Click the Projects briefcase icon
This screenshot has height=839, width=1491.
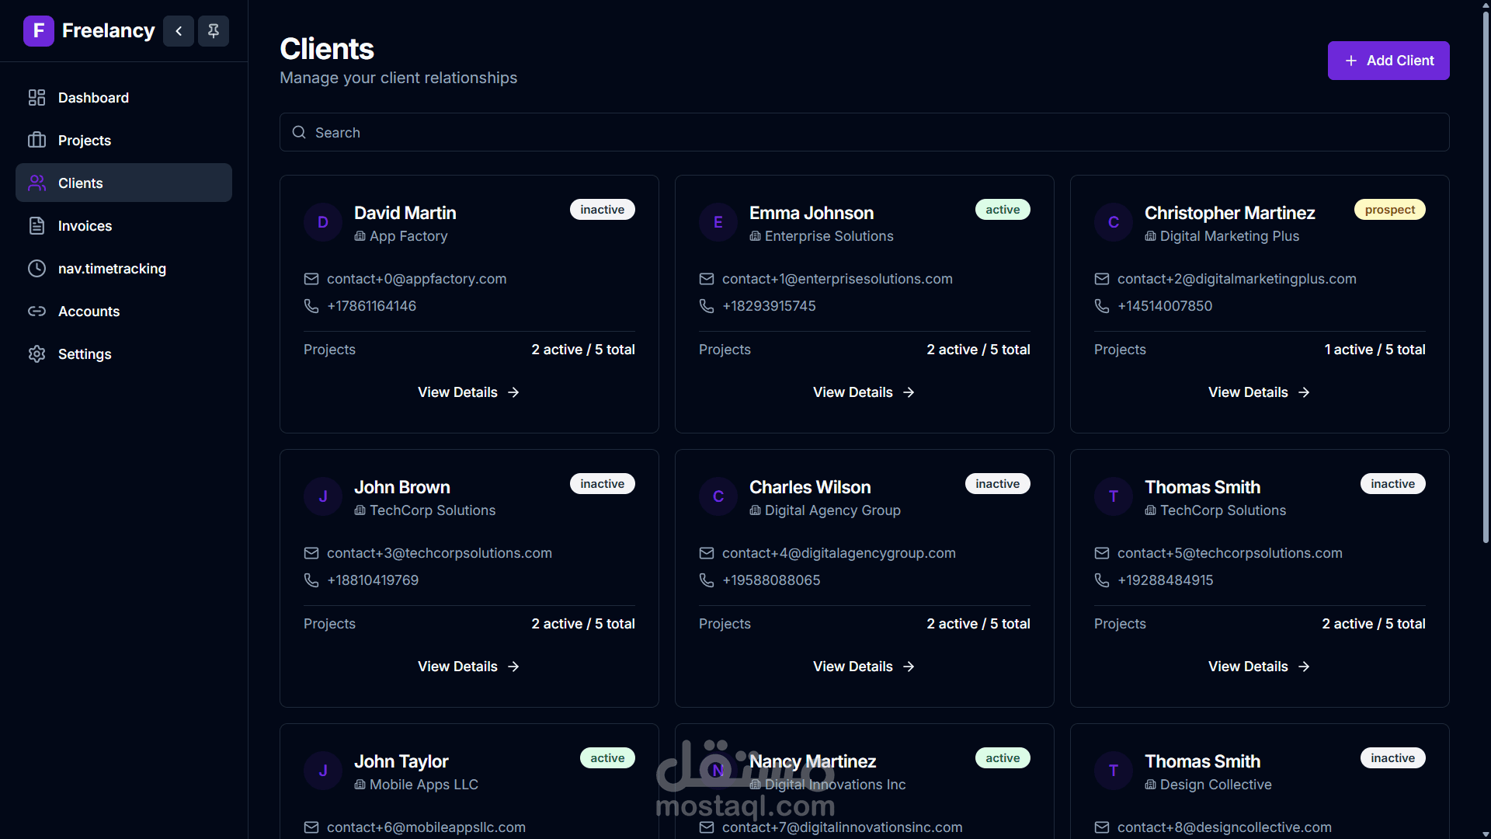36,141
